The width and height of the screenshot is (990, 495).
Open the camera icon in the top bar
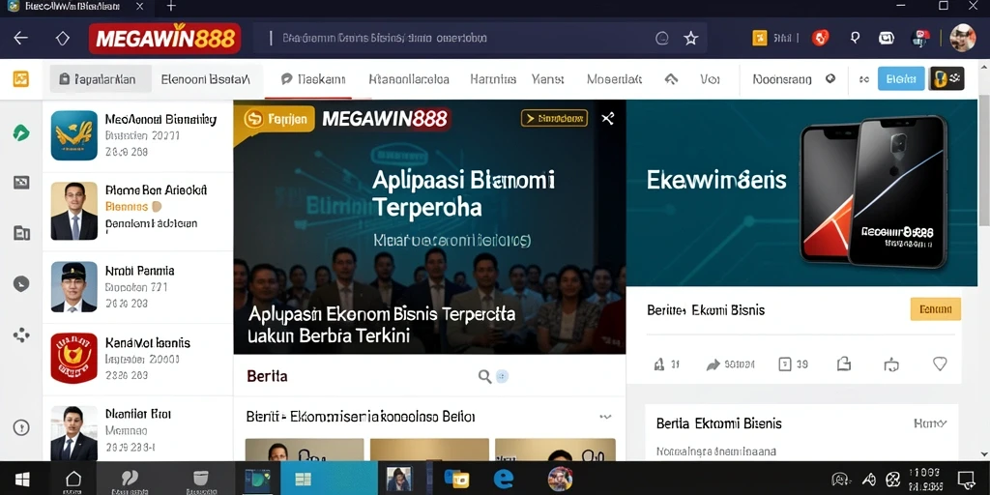[887, 38]
